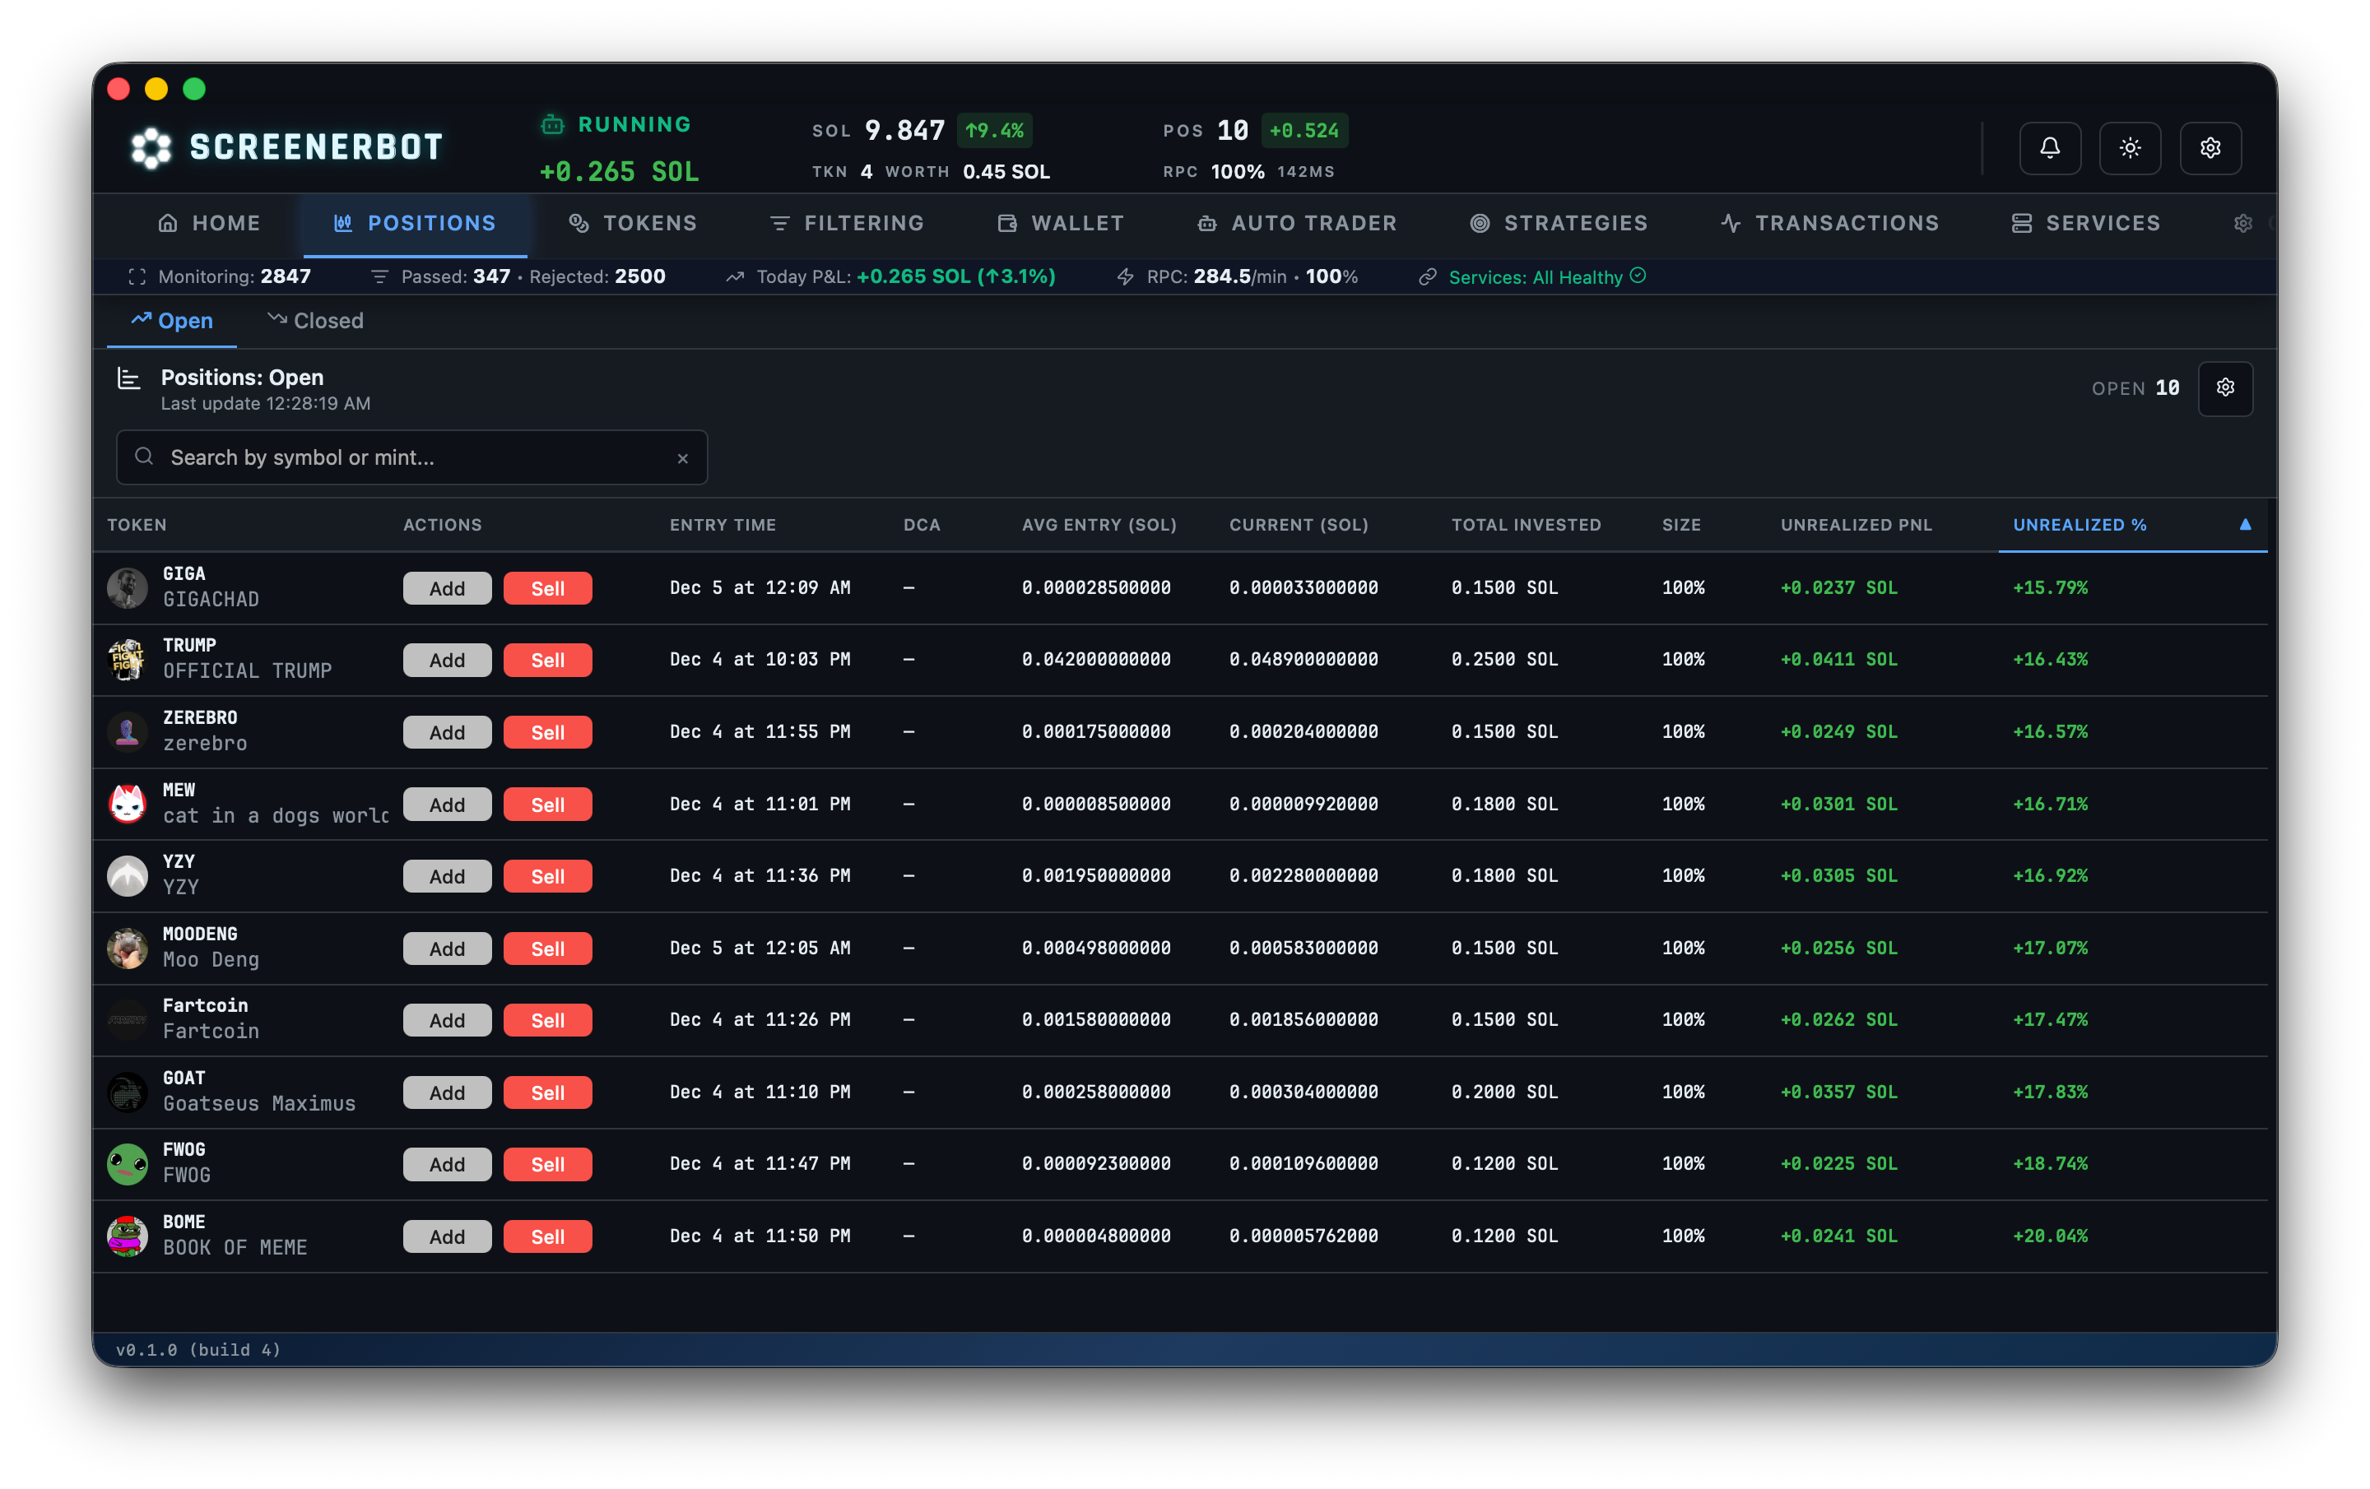This screenshot has height=1489, width=2370.
Task: Click the magnifier icon in the search bar
Action: pyautogui.click(x=144, y=457)
